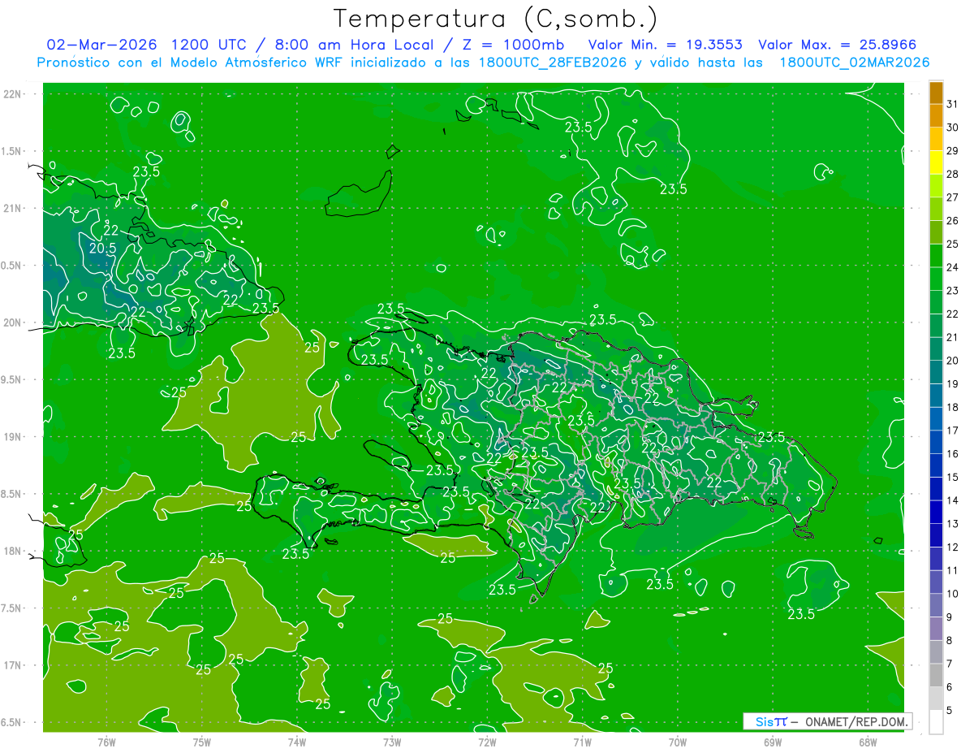Click the legend swatch between 25 and 26
This screenshot has height=753, width=974.
click(x=936, y=233)
